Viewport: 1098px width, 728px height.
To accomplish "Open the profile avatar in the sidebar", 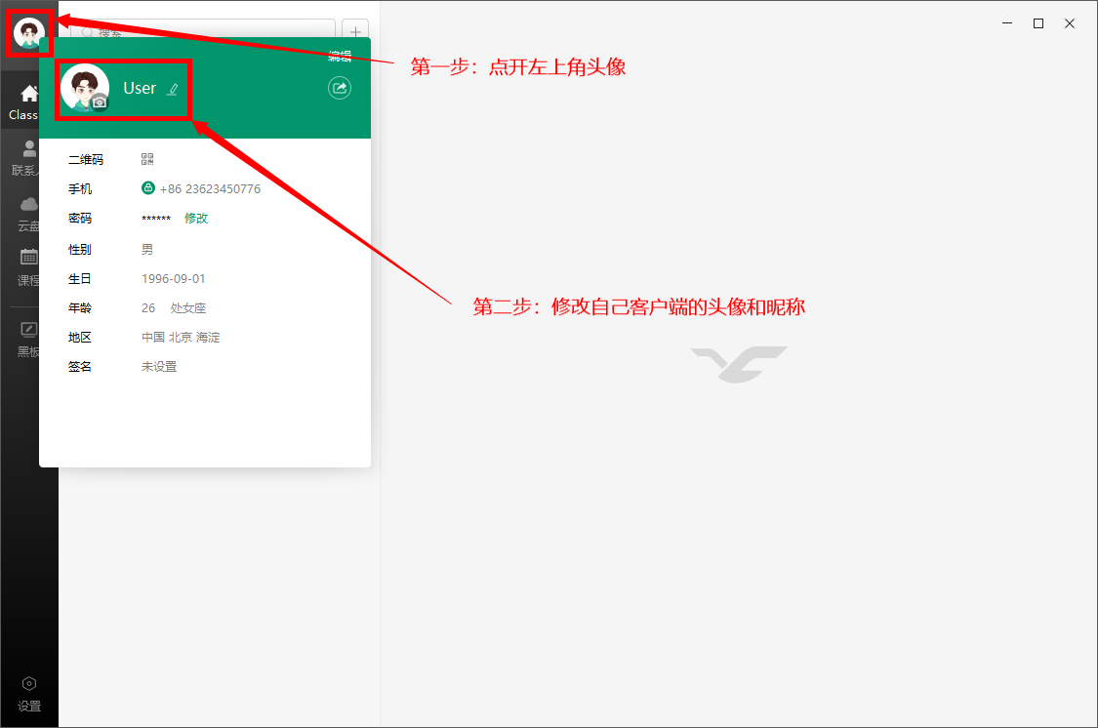I will 28,33.
